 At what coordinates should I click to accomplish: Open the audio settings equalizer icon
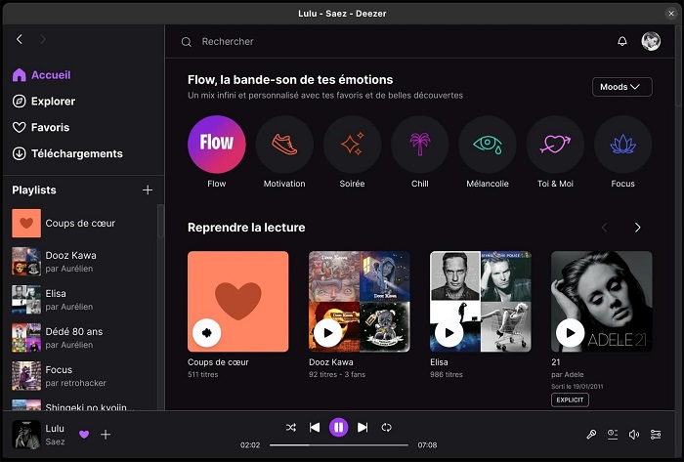tap(656, 434)
